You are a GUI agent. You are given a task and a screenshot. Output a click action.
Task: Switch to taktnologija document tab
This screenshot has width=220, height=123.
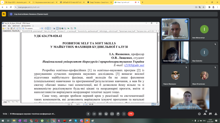click(108, 31)
